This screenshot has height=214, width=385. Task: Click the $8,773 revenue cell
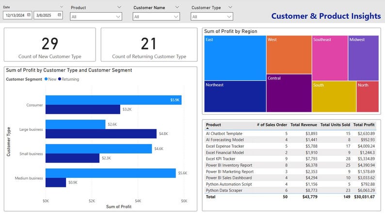point(311,190)
